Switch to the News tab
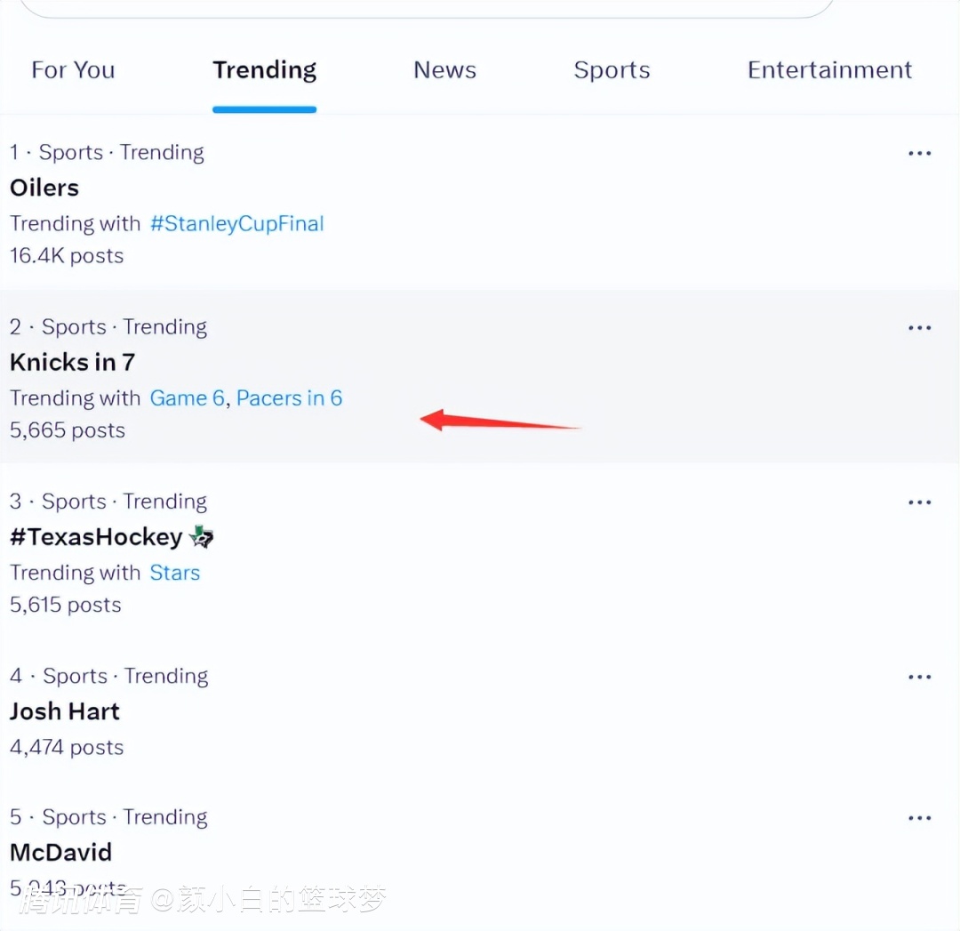Screen dimensions: 960x931 pyautogui.click(x=444, y=70)
